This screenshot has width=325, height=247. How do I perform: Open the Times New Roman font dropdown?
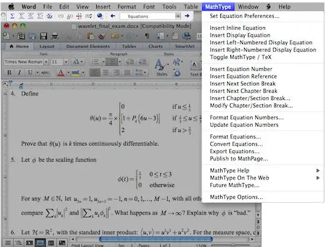click(x=26, y=61)
